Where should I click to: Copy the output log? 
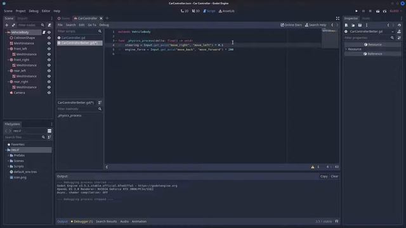click(x=324, y=176)
